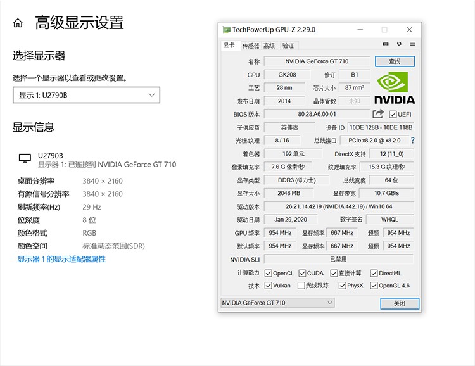The image size is (475, 366).
Task: Toggle the PhysX checkbox
Action: tap(342, 286)
